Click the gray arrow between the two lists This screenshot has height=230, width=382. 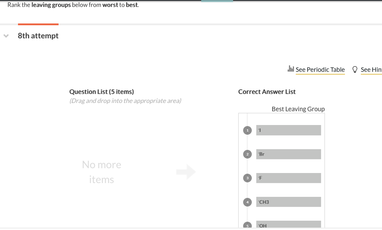pos(186,172)
